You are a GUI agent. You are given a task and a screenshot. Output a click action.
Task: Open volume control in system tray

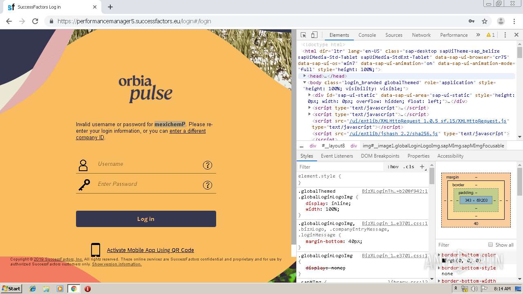(x=474, y=289)
